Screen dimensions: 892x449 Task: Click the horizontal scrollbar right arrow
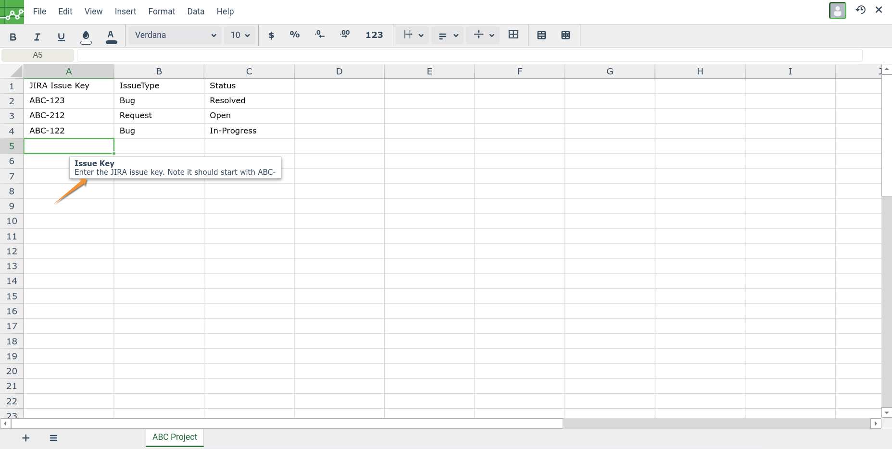pos(876,424)
